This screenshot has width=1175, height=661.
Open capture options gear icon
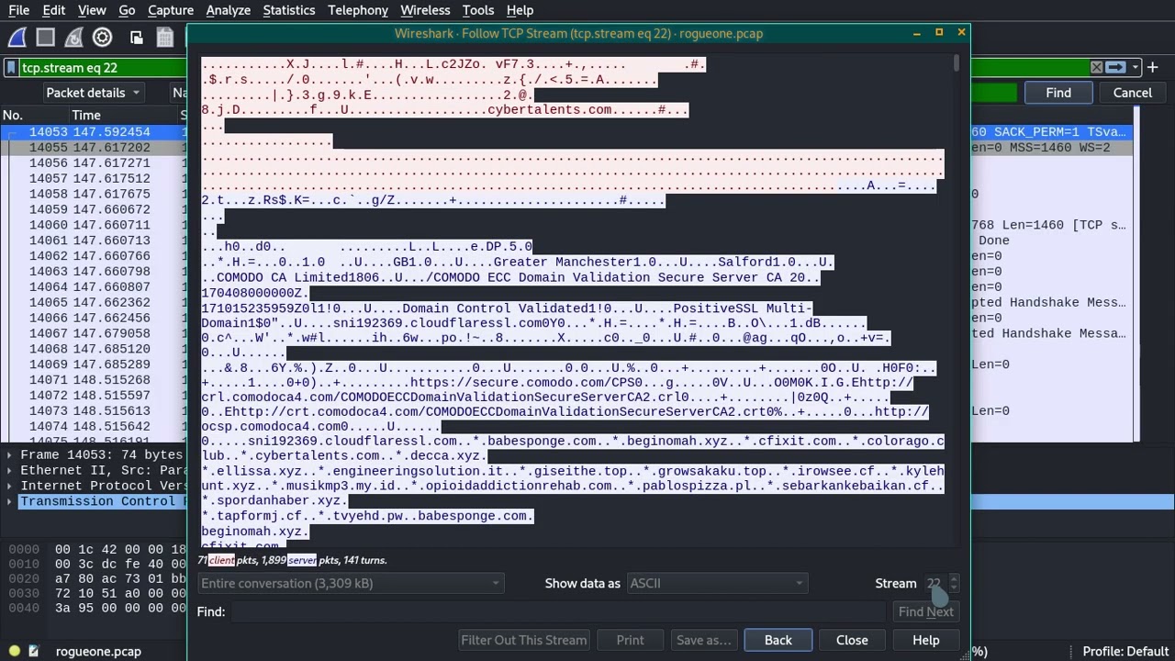point(103,38)
